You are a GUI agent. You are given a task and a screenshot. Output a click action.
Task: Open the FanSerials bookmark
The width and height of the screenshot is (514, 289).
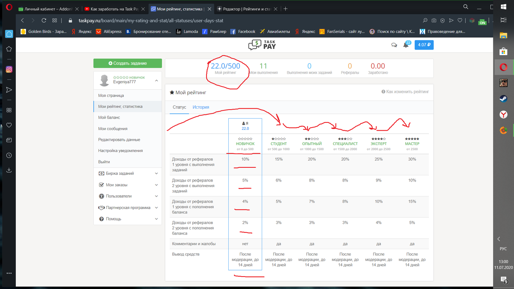click(342, 31)
